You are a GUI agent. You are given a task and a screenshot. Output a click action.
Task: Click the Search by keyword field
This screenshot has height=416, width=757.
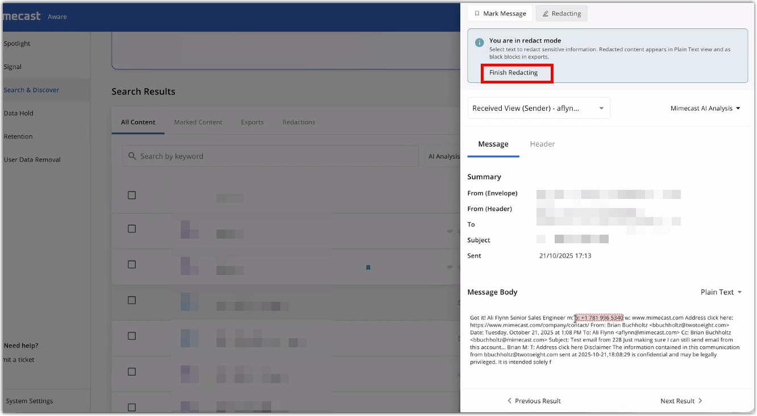tap(271, 156)
